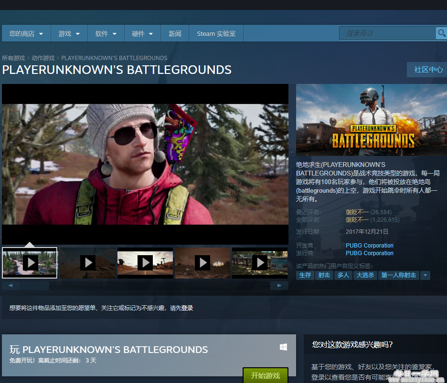
Task: Click release date 2017年12月21日
Action: (367, 231)
